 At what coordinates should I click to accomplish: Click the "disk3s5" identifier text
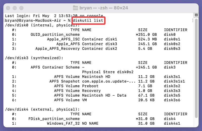[x=172, y=95]
